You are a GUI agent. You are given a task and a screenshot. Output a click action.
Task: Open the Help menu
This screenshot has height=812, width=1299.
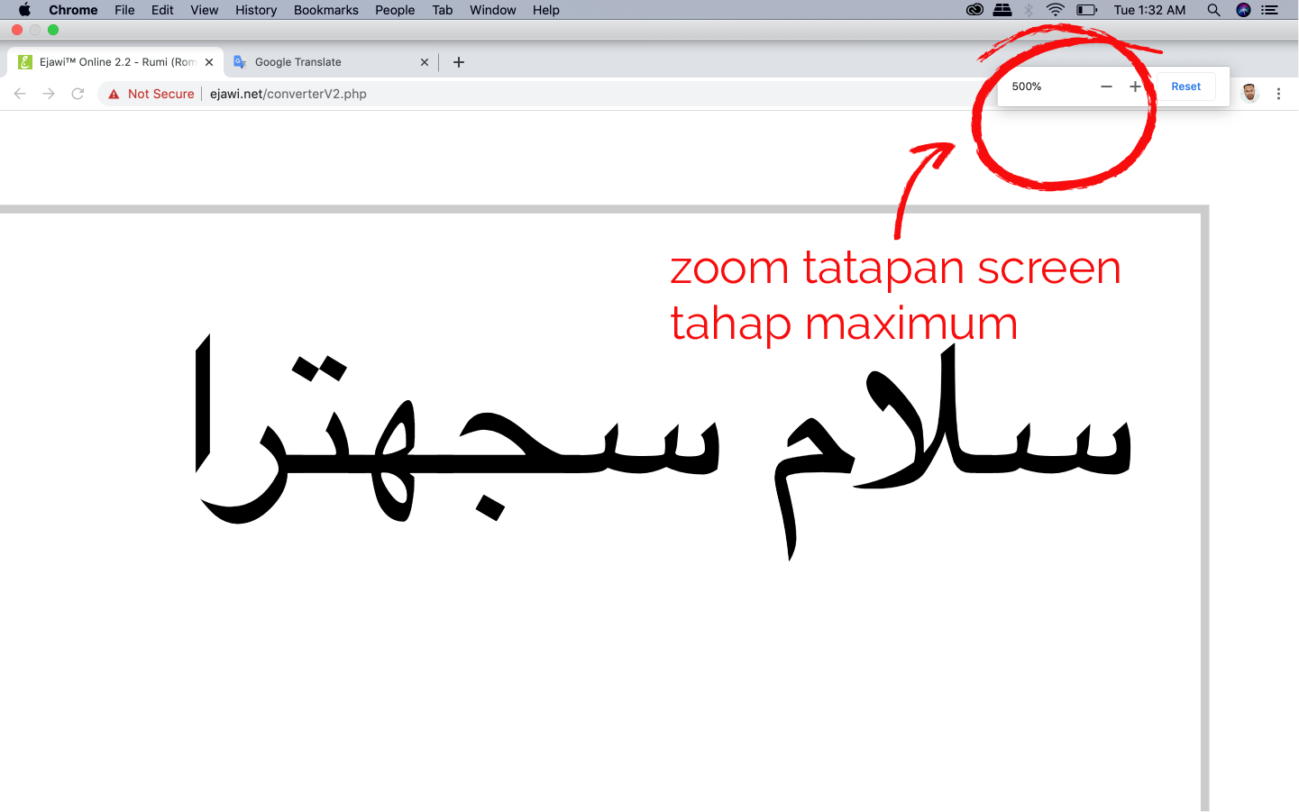pyautogui.click(x=545, y=10)
